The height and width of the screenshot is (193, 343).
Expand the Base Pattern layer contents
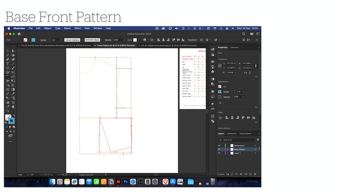(x=227, y=149)
